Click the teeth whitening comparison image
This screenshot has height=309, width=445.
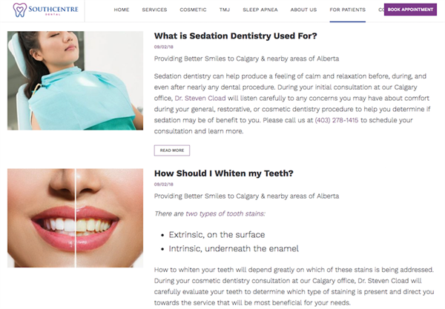(75, 218)
